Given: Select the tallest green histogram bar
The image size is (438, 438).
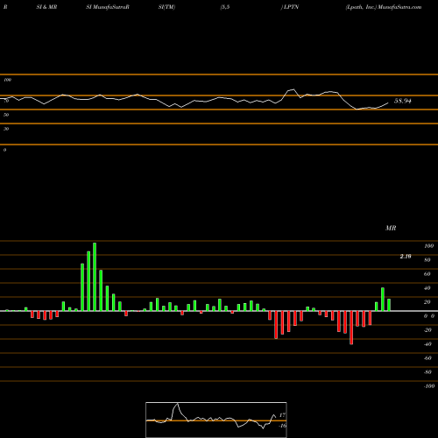Looking at the screenshot, I should (95, 277).
